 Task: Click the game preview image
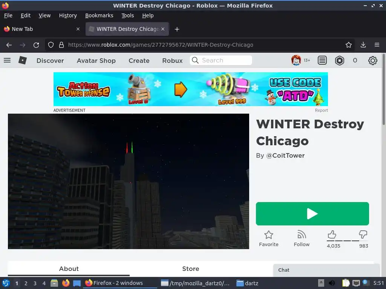[129, 181]
